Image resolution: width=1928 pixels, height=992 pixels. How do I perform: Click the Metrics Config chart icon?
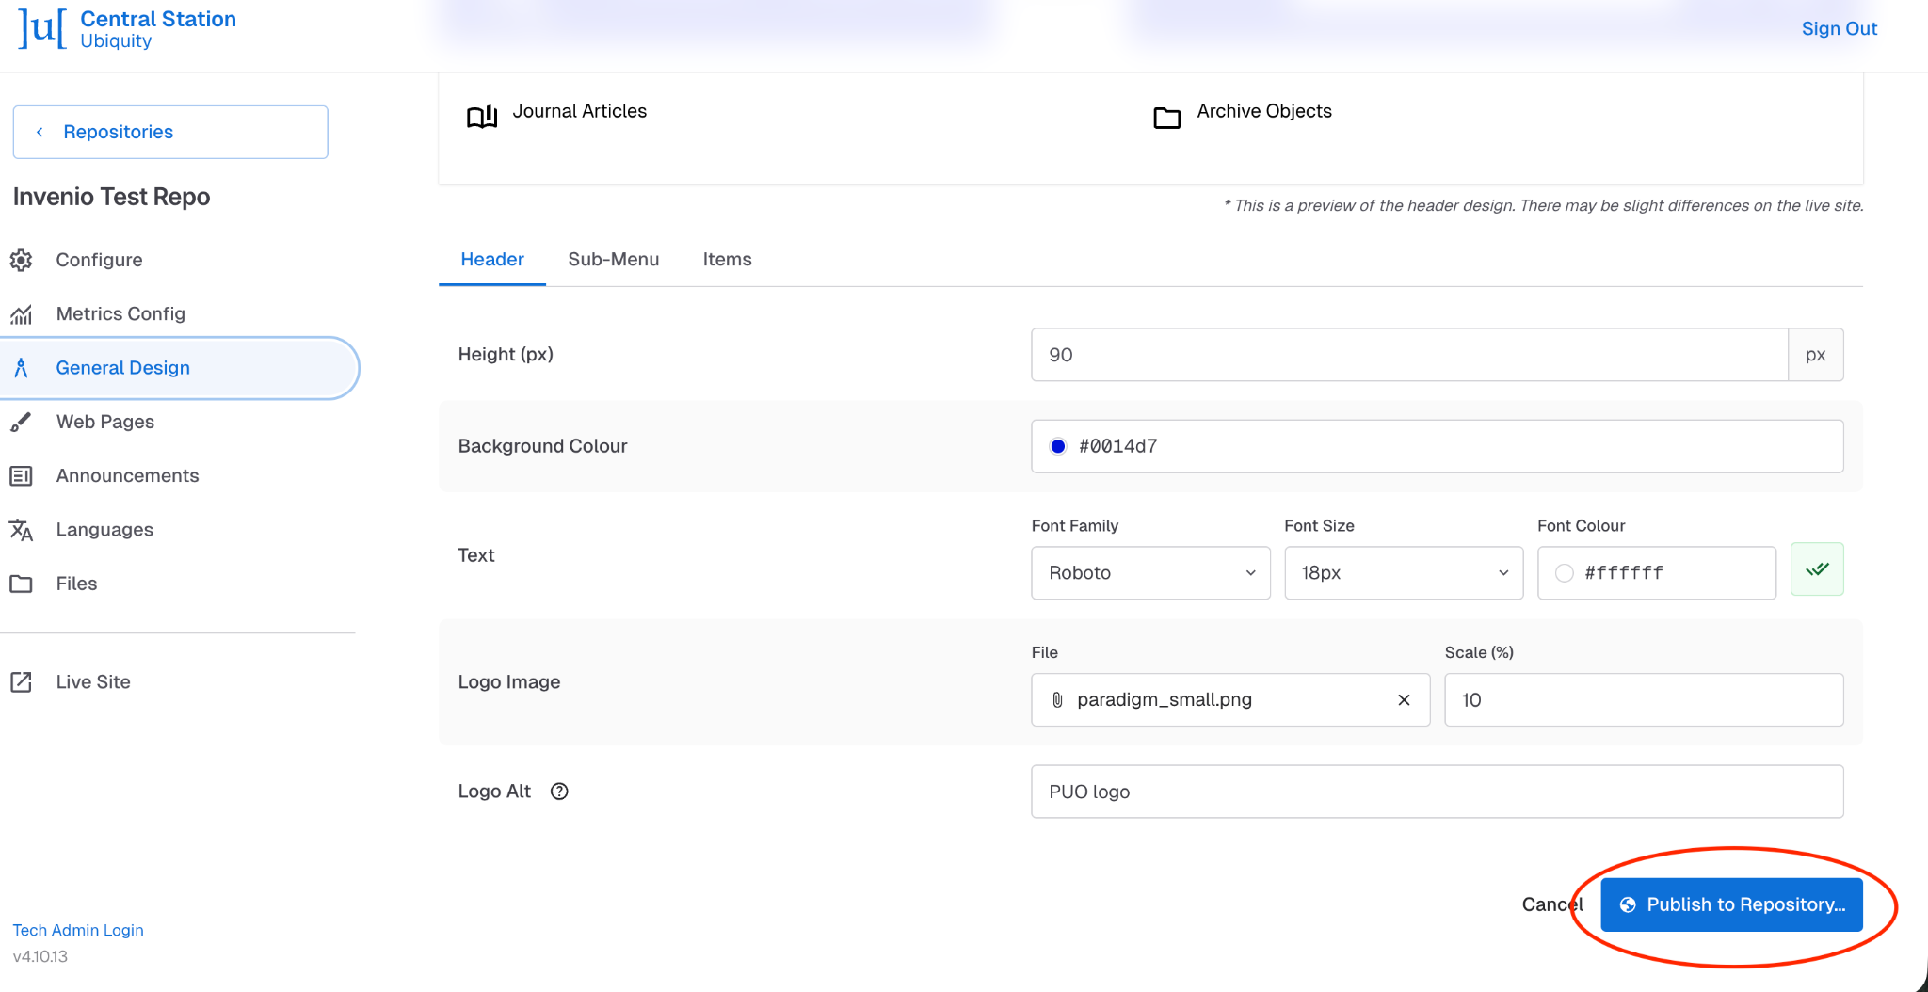(x=21, y=314)
